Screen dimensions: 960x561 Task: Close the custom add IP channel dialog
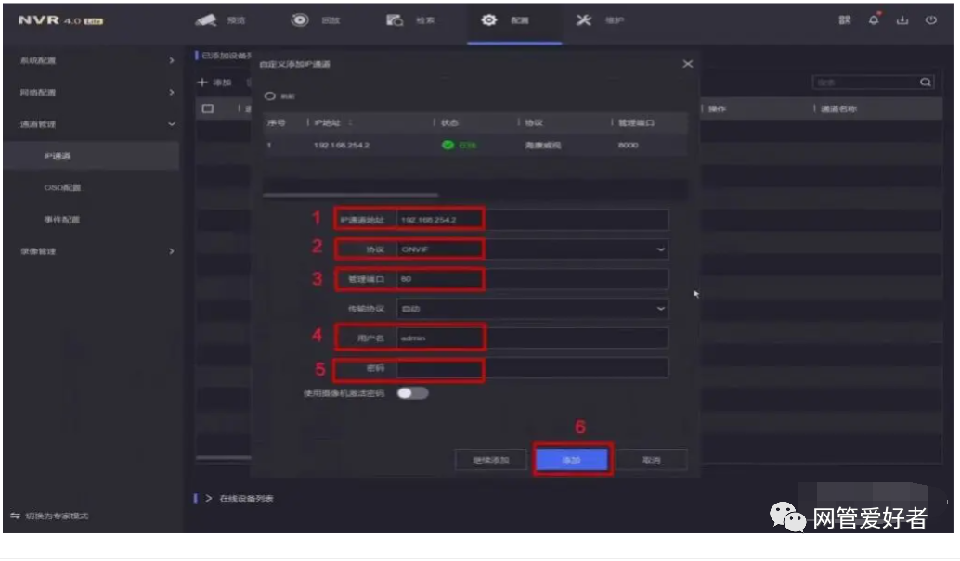pos(687,64)
